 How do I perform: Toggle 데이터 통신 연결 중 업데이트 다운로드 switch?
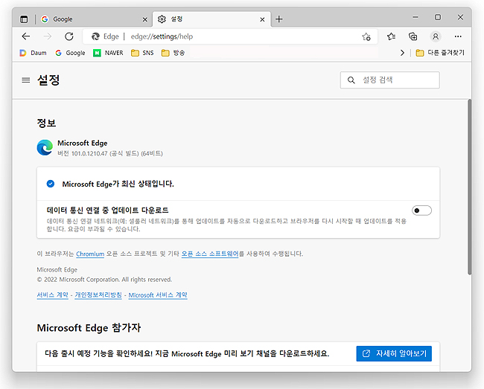[x=421, y=210]
